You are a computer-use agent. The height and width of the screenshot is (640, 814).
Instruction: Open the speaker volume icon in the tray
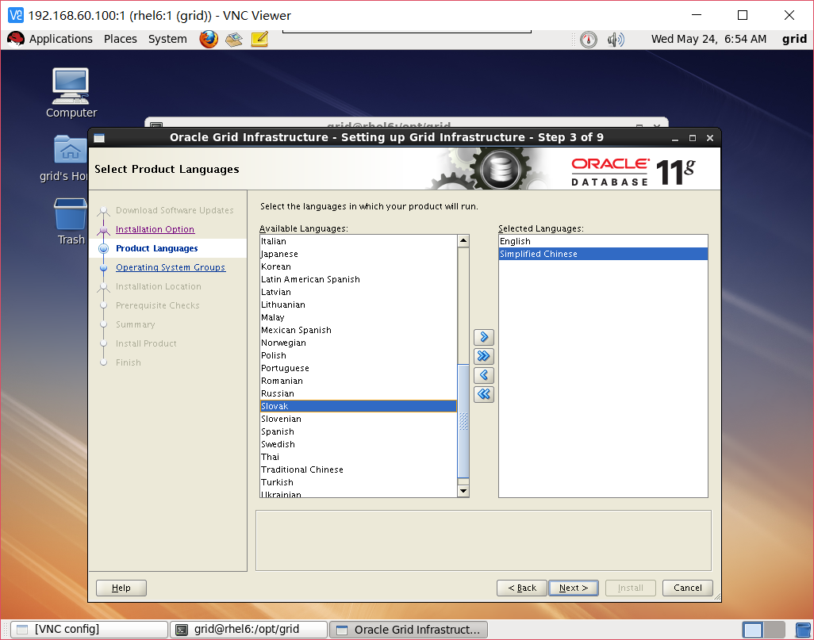pos(615,38)
